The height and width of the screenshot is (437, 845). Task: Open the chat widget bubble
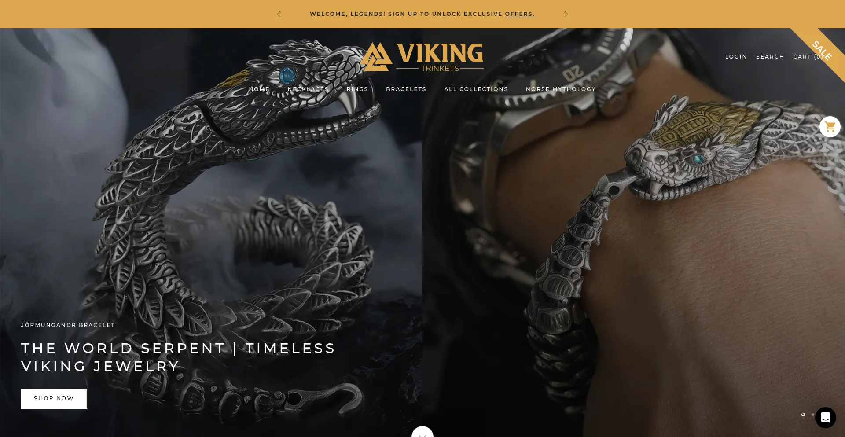(826, 417)
